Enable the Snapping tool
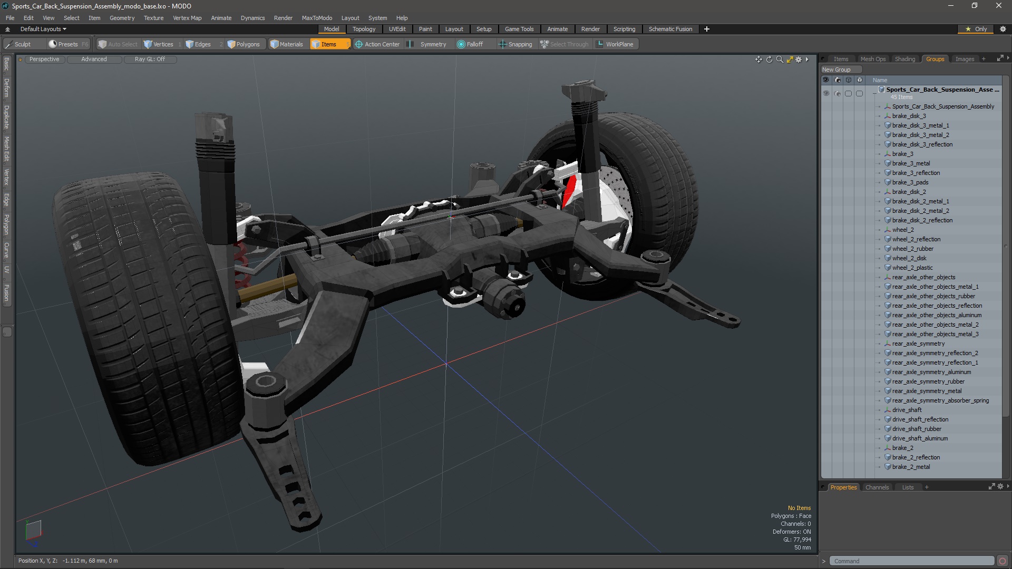The width and height of the screenshot is (1012, 569). pyautogui.click(x=515, y=44)
